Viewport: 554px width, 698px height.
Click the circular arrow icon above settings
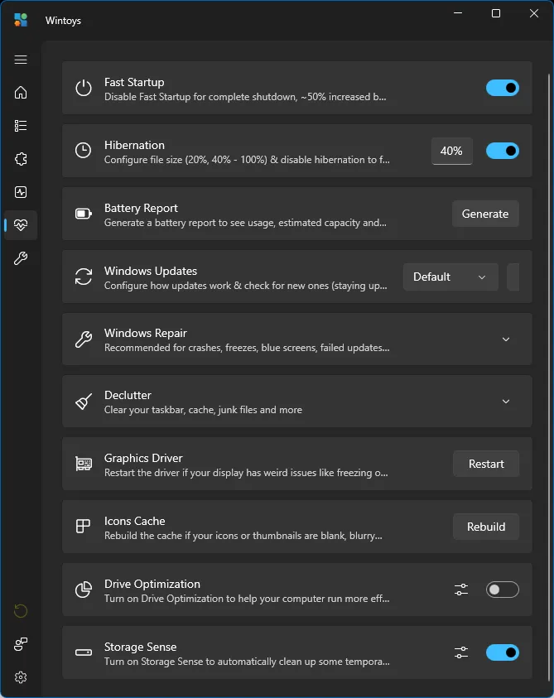coord(21,611)
